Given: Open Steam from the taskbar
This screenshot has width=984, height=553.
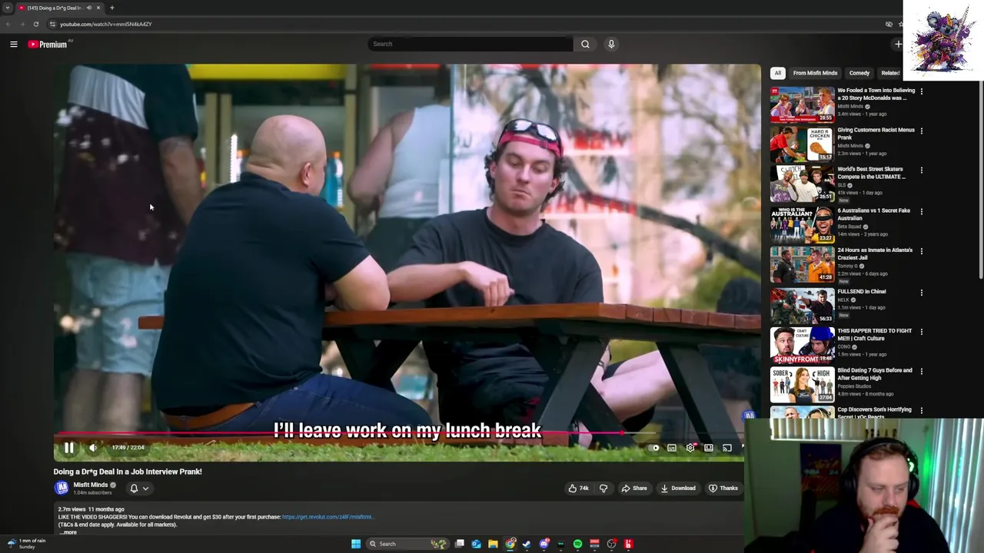Looking at the screenshot, I should tap(527, 544).
